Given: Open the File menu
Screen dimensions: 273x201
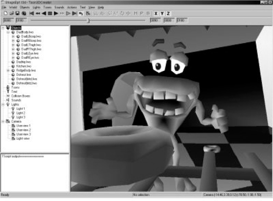Looking at the screenshot, I should (x=4, y=7).
